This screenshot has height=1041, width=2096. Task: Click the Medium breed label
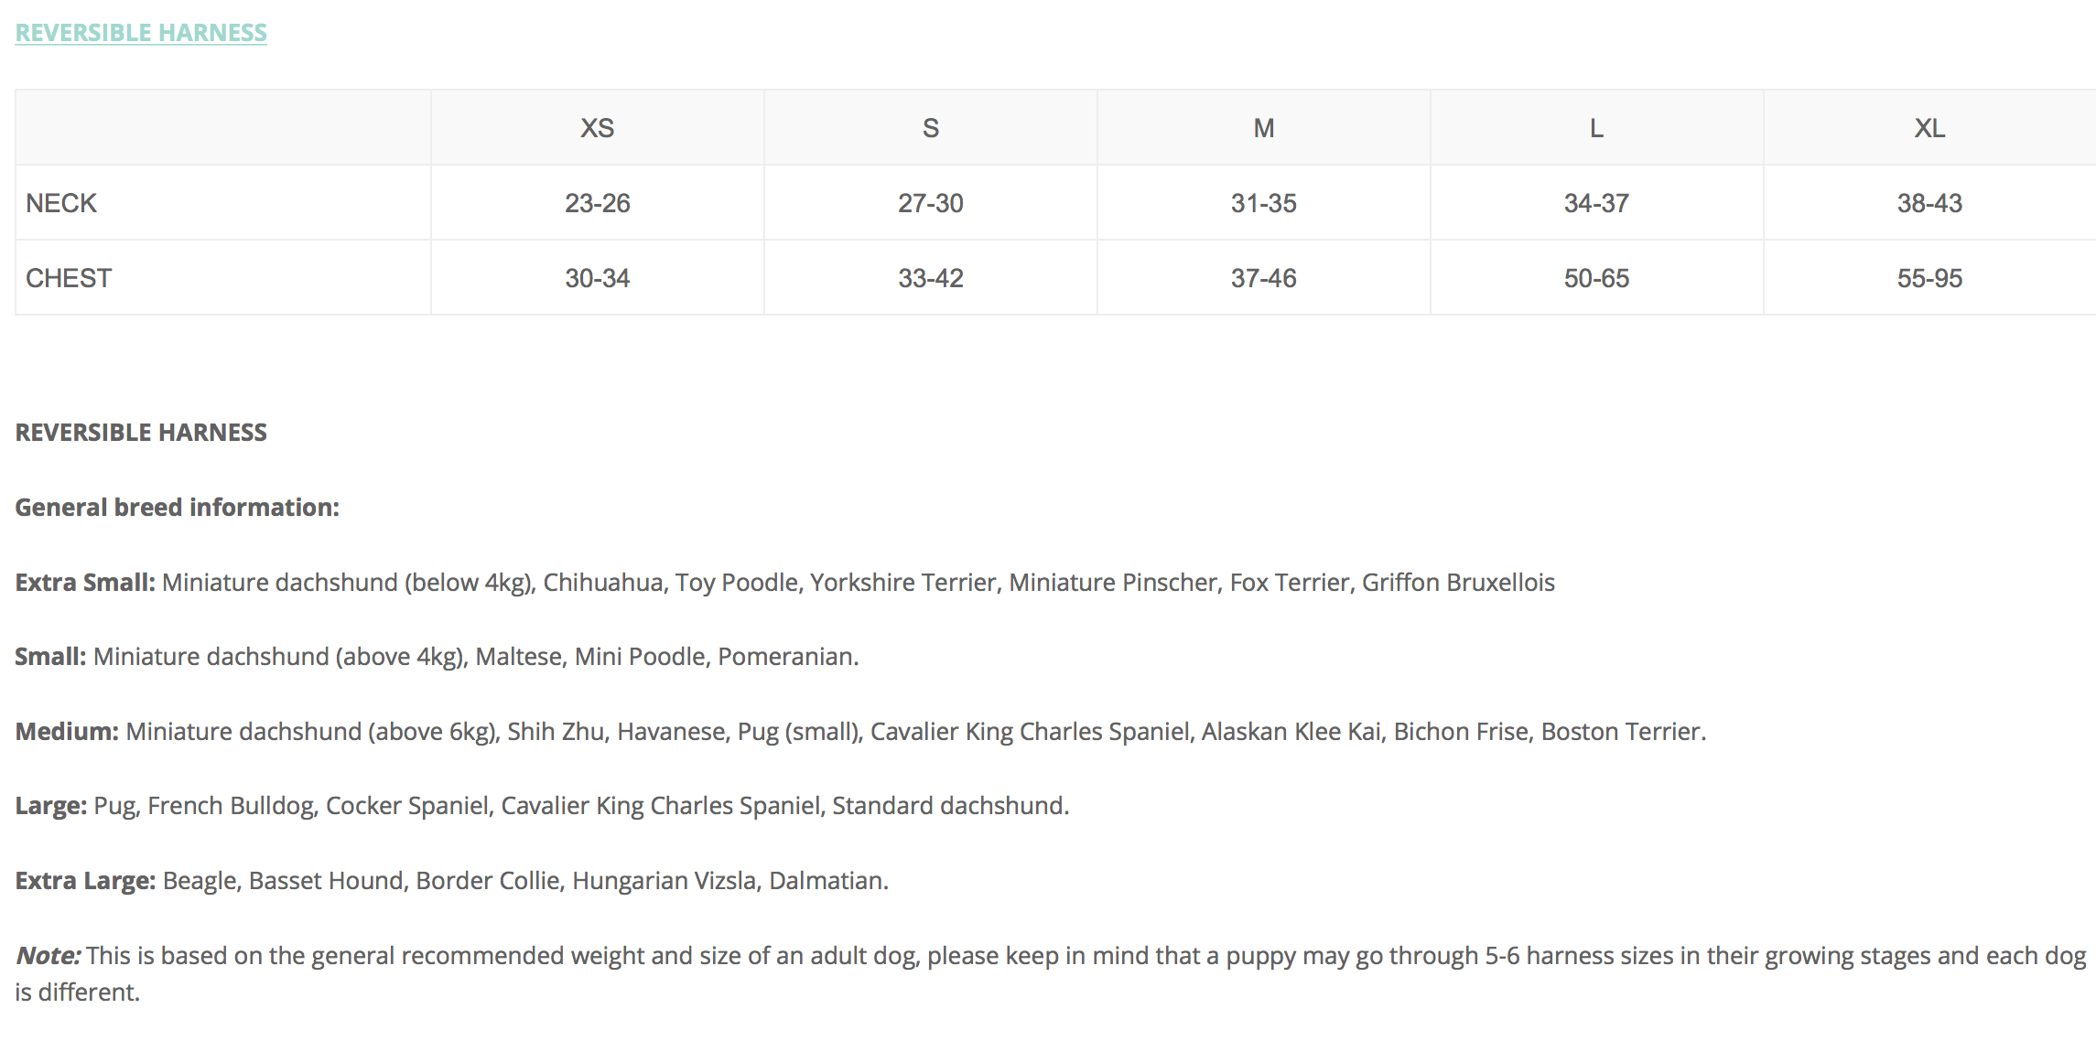(67, 732)
